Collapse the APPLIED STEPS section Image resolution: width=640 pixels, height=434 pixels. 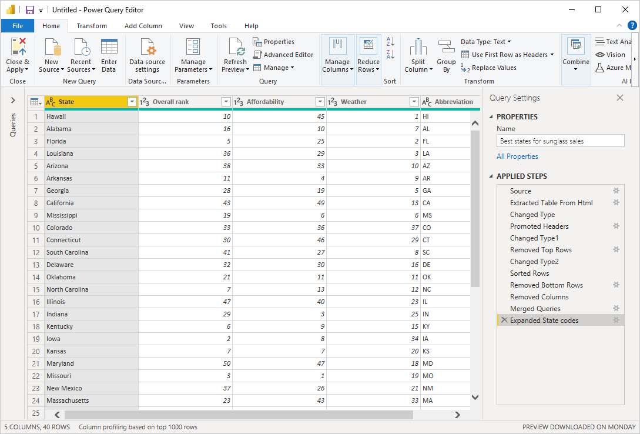click(491, 176)
